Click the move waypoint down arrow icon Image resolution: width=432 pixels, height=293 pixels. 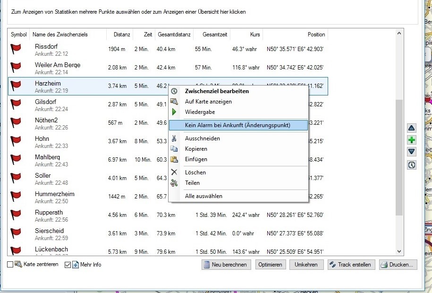click(412, 152)
